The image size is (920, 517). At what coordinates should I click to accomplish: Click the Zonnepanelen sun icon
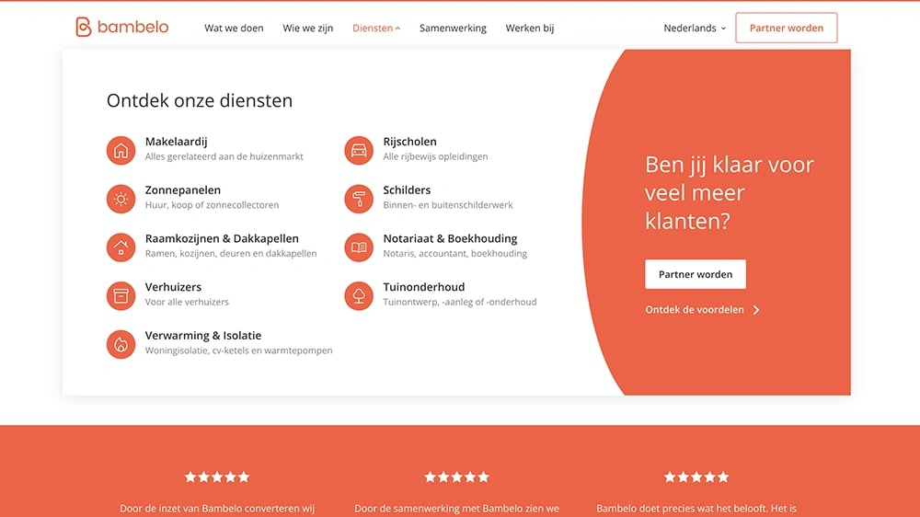121,199
